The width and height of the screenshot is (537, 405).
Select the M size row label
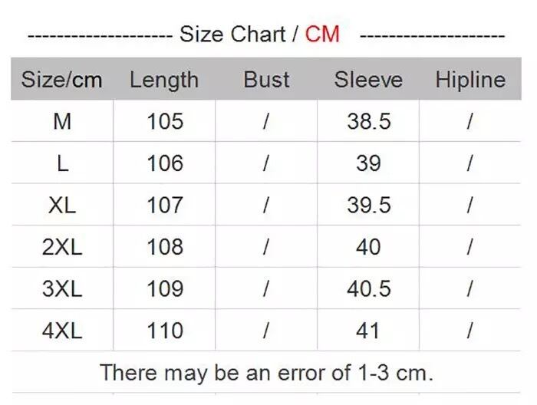61,121
